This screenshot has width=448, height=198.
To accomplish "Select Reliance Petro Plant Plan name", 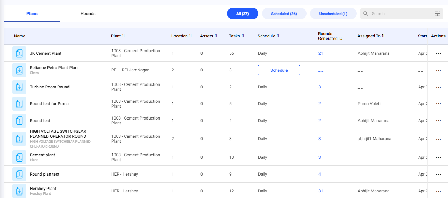I will [54, 68].
